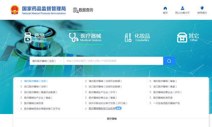The width and height of the screenshot is (212, 127).
Task: Select 境内医疗器械(注册历史数据) link
Action: [x=105, y=81]
